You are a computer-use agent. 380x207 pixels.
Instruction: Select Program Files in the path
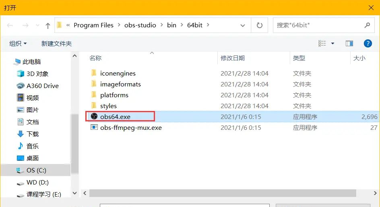(x=93, y=25)
